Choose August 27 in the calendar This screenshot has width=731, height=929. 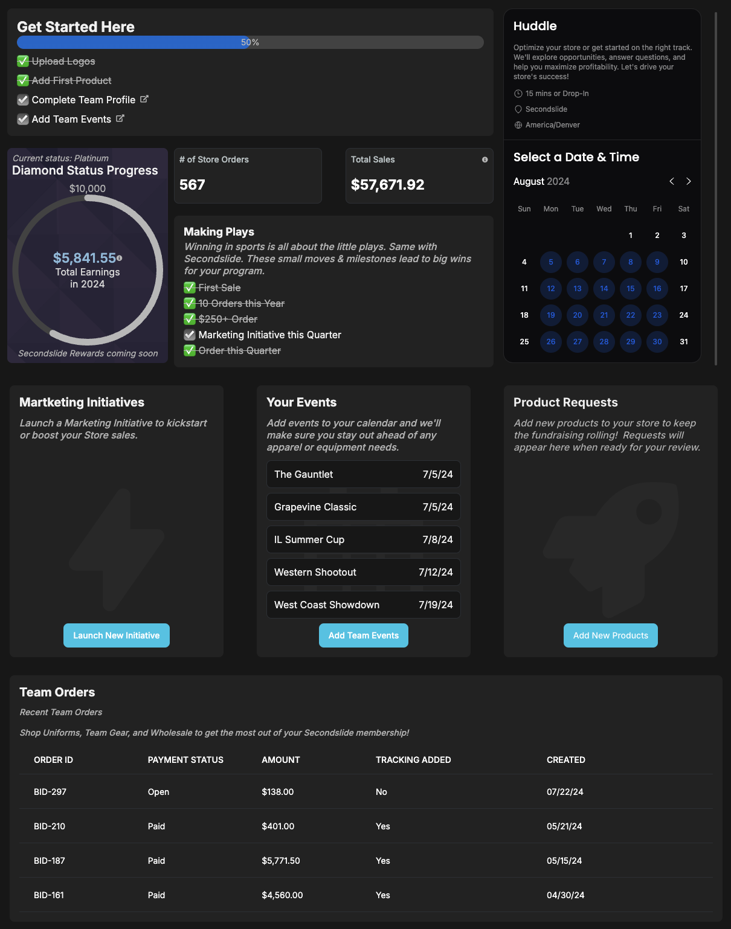(578, 342)
